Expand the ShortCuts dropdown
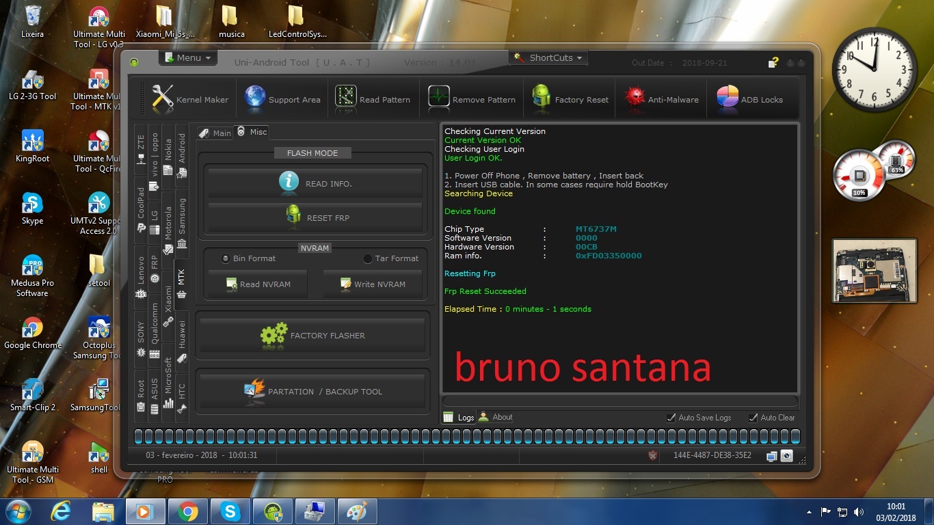 pyautogui.click(x=548, y=58)
